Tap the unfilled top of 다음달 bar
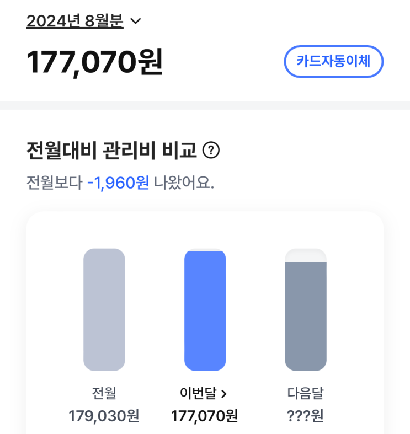The width and height of the screenshot is (410, 434). point(306,255)
